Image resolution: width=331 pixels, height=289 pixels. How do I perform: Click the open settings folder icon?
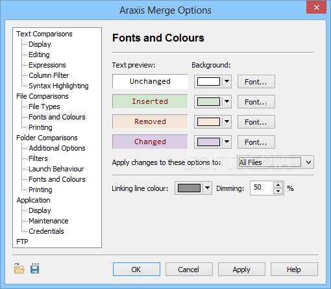[19, 268]
